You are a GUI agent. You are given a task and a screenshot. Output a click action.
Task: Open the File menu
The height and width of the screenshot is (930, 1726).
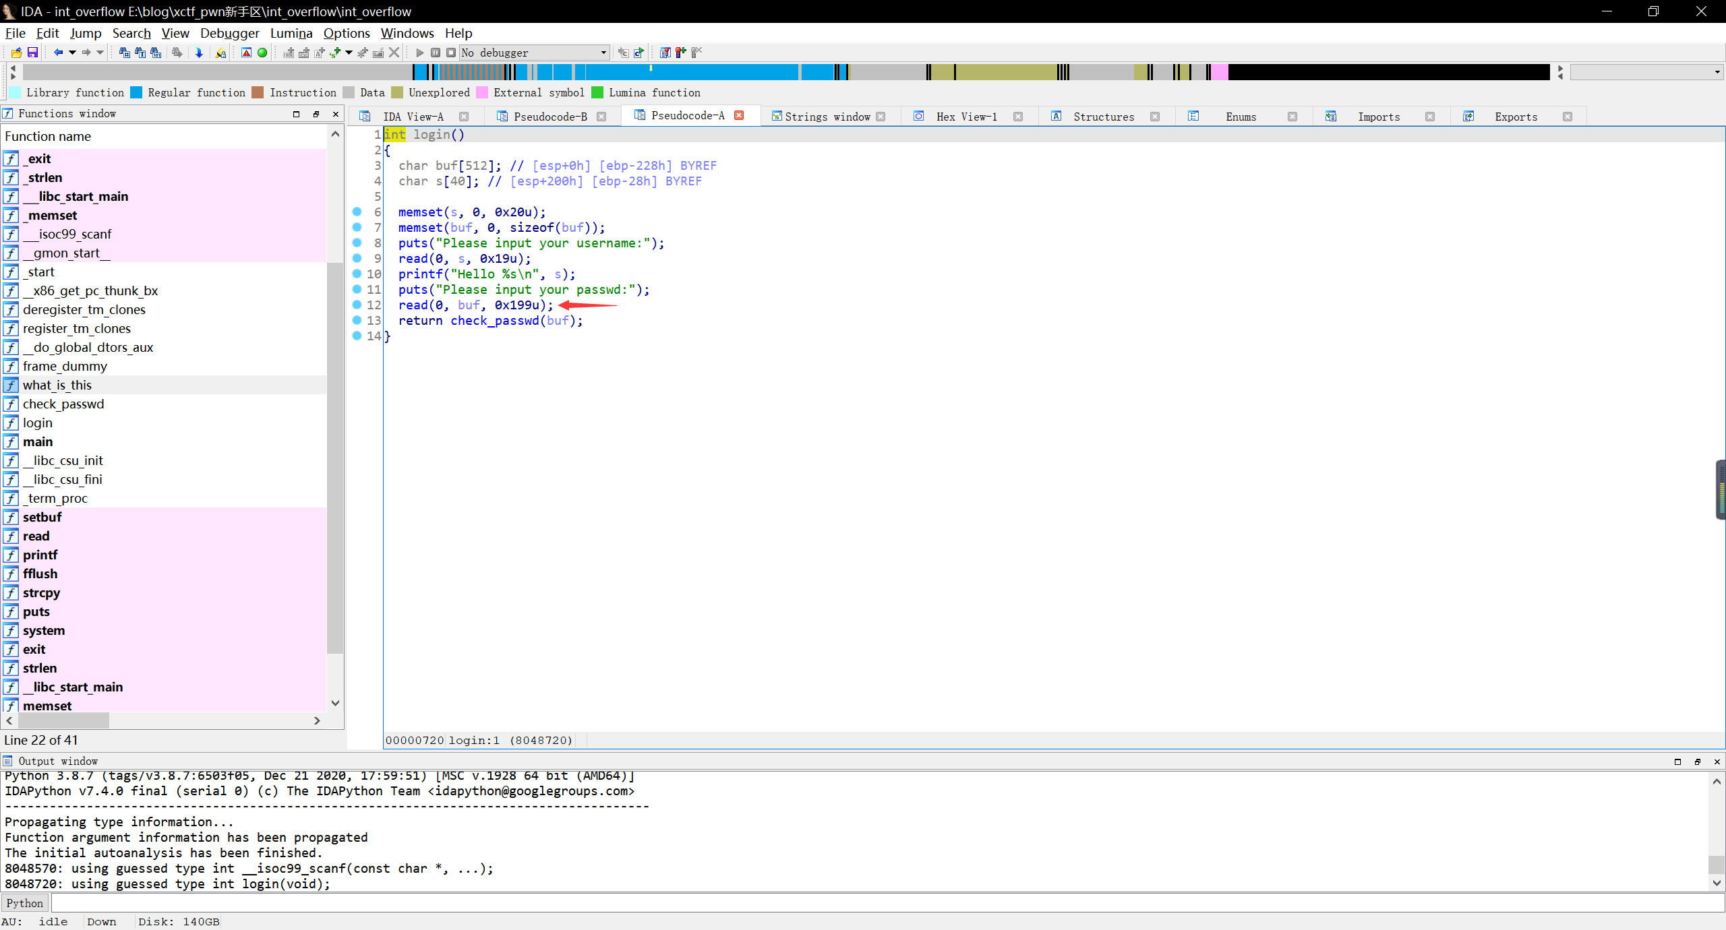[15, 33]
